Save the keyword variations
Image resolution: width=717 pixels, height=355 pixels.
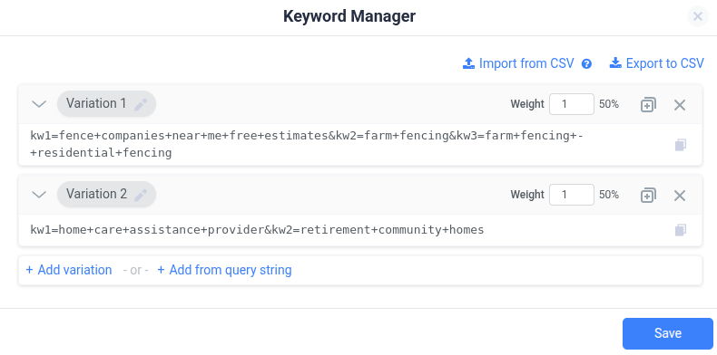668,333
